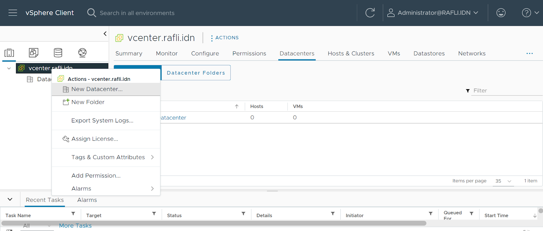The height and width of the screenshot is (231, 543).
Task: Open the Configure tab
Action: point(205,53)
